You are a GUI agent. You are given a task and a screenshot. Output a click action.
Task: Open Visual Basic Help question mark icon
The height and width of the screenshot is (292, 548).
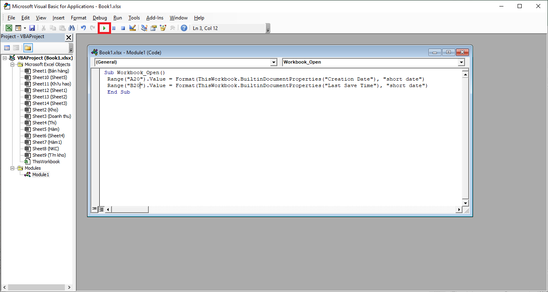coord(184,28)
